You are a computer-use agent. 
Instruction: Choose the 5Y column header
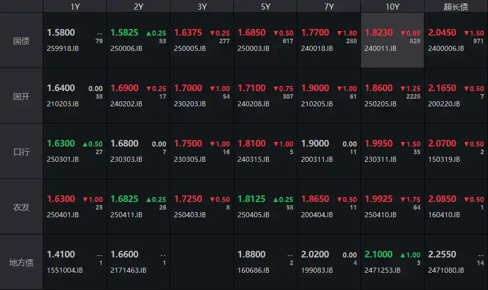pos(265,7)
